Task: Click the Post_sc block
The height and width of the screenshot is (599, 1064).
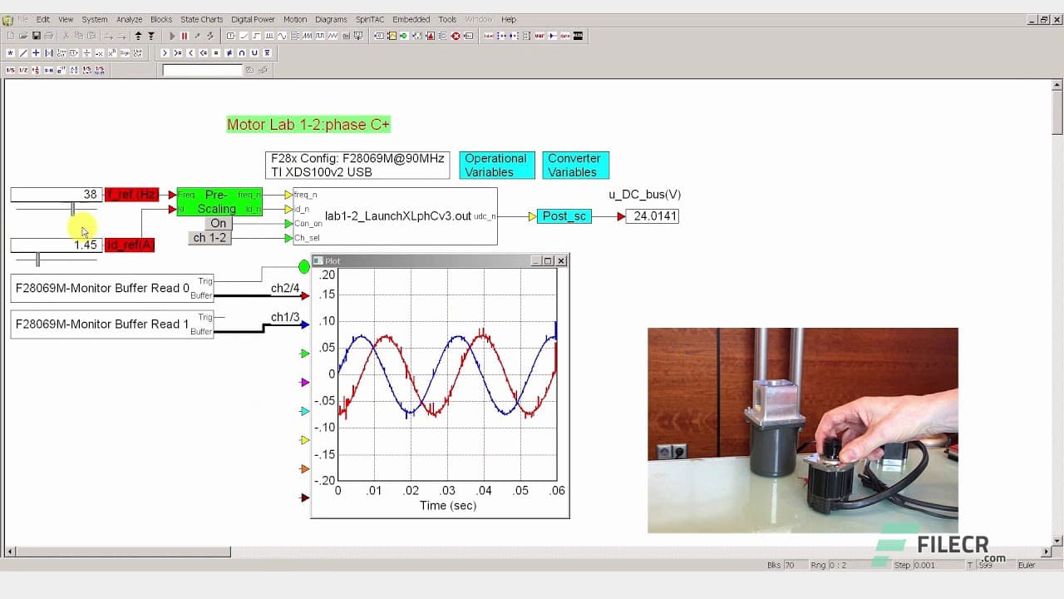Action: [x=564, y=215]
